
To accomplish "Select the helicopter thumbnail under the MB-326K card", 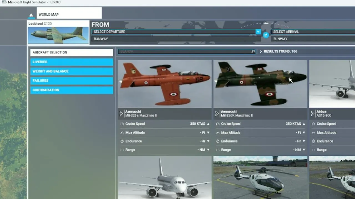I will point(260,177).
